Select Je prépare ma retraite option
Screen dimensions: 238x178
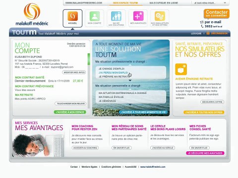click(114, 77)
